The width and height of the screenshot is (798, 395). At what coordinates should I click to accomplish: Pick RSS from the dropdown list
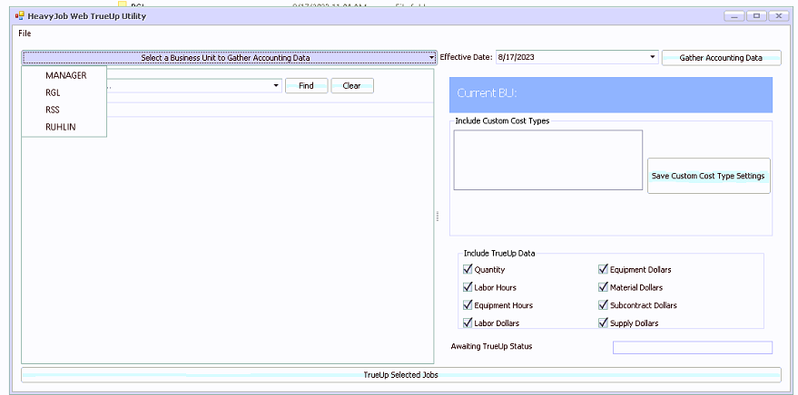pos(54,110)
